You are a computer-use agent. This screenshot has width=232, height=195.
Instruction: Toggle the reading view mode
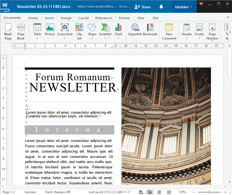(169, 192)
